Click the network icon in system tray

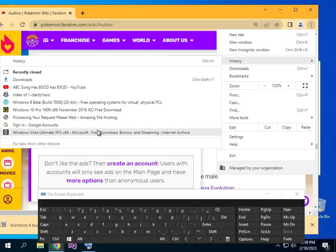point(286,245)
